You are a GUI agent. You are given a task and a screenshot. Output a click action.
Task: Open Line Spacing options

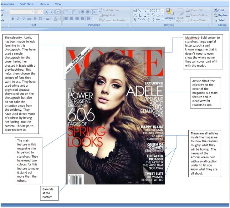[x=94, y=12]
